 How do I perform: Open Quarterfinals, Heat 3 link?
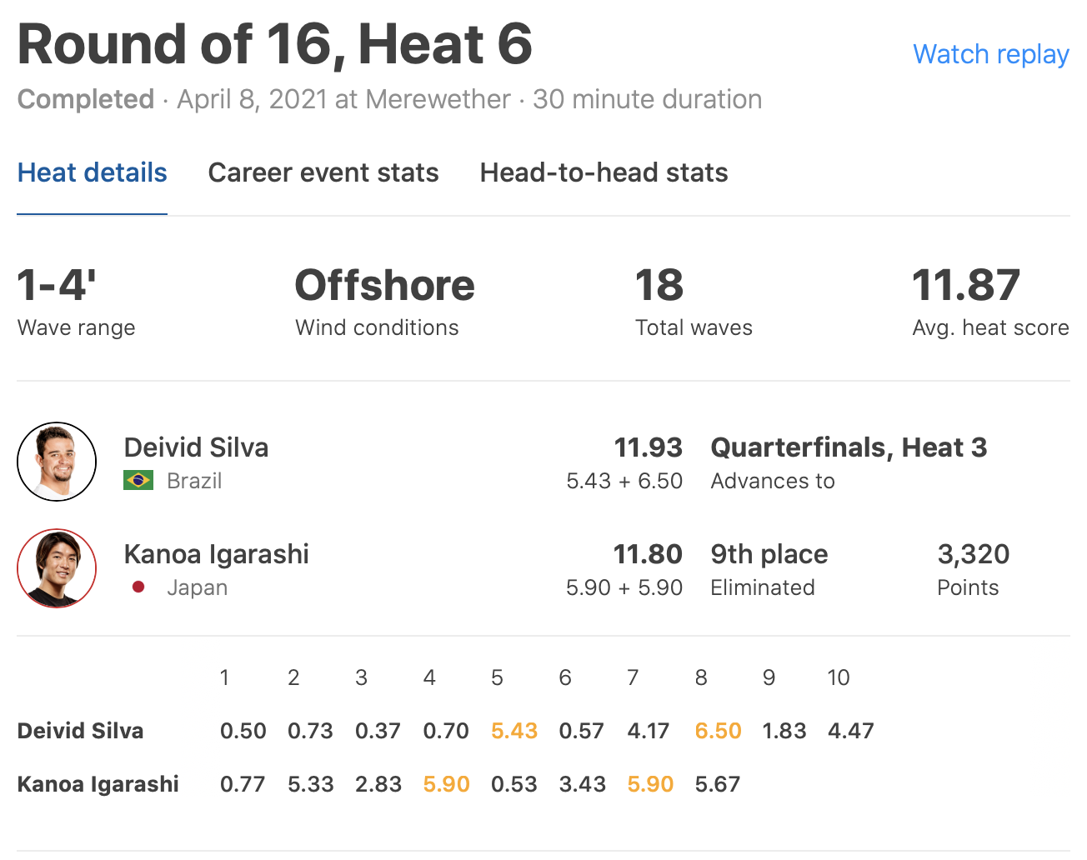(x=849, y=447)
